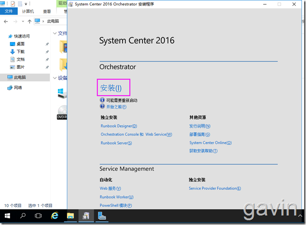This screenshot has width=306, height=225.
Task: Click the blue question mark help icon
Action: (102, 106)
